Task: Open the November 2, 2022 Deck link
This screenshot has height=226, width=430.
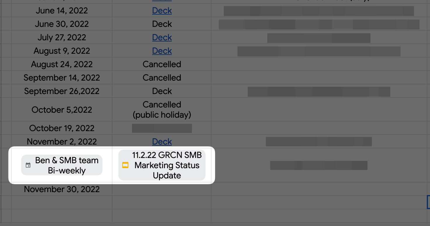Action: [x=162, y=142]
